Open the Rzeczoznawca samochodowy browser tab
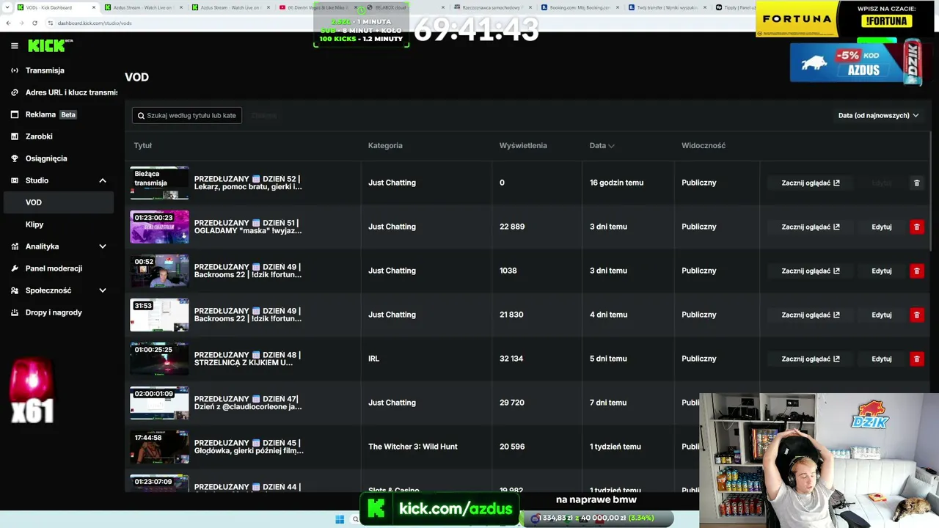 (491, 7)
